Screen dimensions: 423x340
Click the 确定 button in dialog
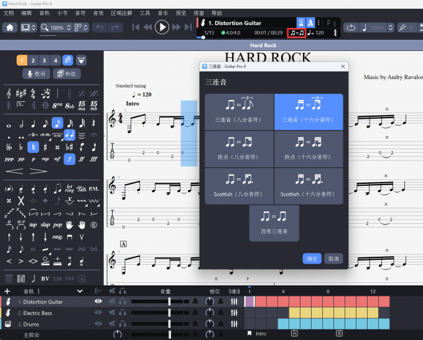(x=312, y=259)
